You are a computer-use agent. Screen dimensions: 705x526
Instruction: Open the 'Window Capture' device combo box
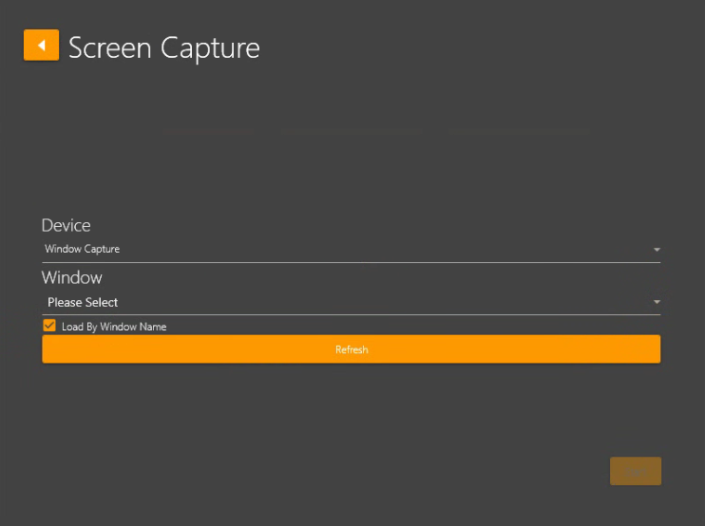[350, 250]
